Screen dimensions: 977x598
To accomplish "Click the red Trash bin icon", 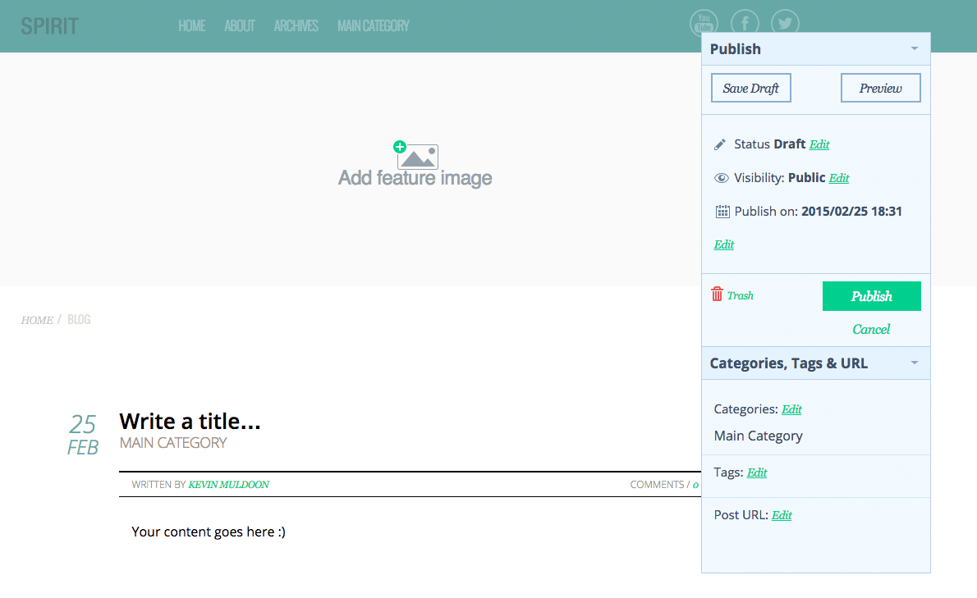I will [718, 294].
